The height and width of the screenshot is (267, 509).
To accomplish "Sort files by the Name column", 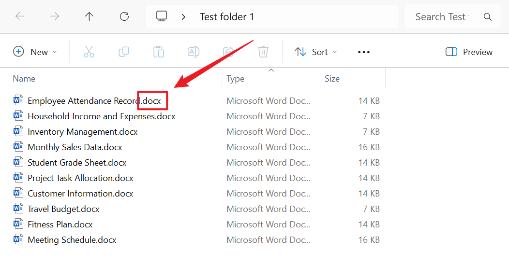I will point(24,79).
